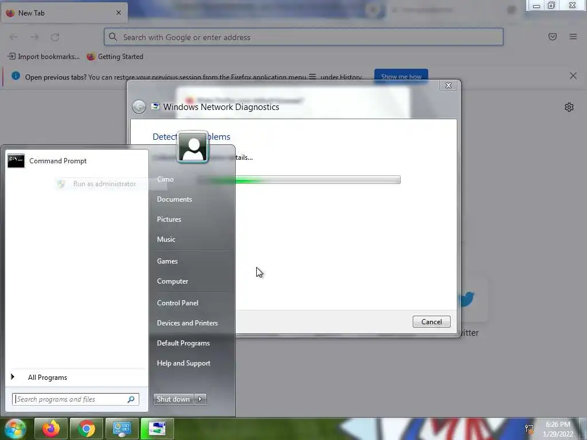The image size is (587, 440).
Task: Open Default Programs entry
Action: click(183, 343)
